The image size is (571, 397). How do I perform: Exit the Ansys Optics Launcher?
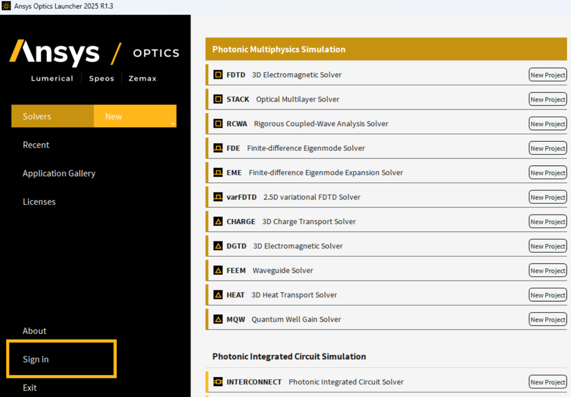tap(30, 388)
